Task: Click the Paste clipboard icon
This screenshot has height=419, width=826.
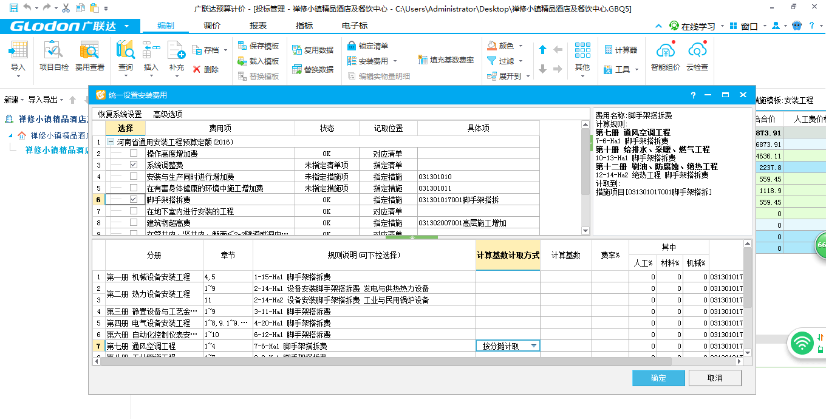Action: 94,8
